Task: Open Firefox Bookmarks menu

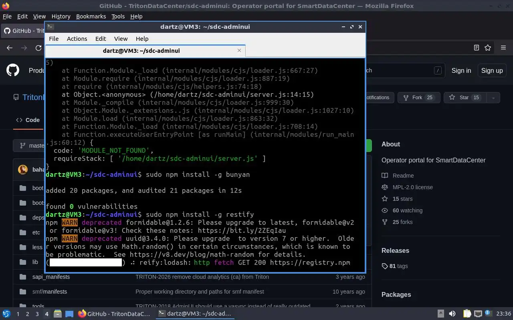Action: (x=91, y=16)
